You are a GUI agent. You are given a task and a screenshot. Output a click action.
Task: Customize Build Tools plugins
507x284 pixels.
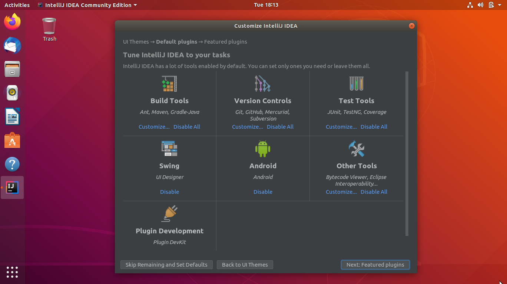[x=154, y=126]
